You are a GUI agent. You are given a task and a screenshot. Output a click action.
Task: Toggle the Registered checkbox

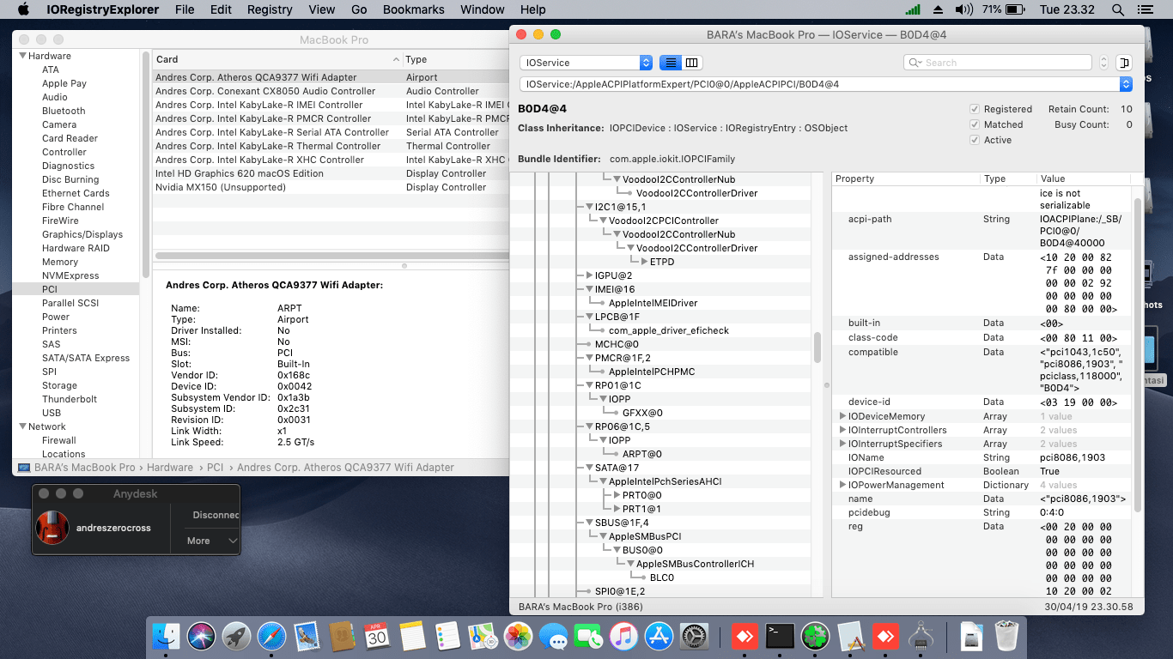point(974,109)
